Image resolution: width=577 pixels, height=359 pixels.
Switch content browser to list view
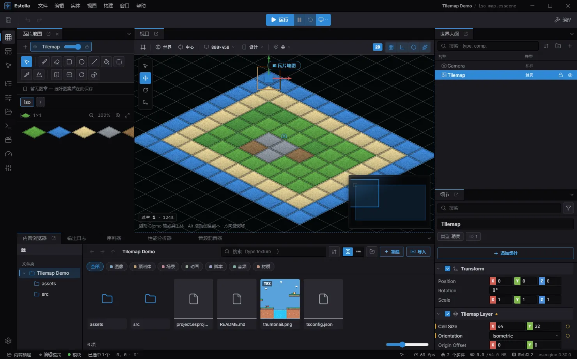(x=359, y=252)
